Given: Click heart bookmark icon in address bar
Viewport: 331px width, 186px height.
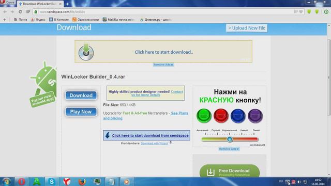Looking at the screenshot, I should (301, 12).
